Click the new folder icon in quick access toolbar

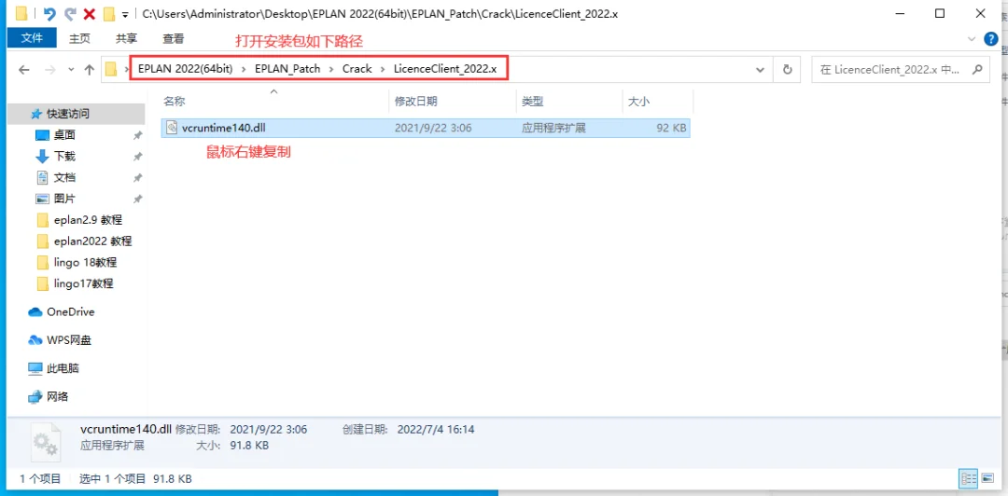click(x=109, y=14)
